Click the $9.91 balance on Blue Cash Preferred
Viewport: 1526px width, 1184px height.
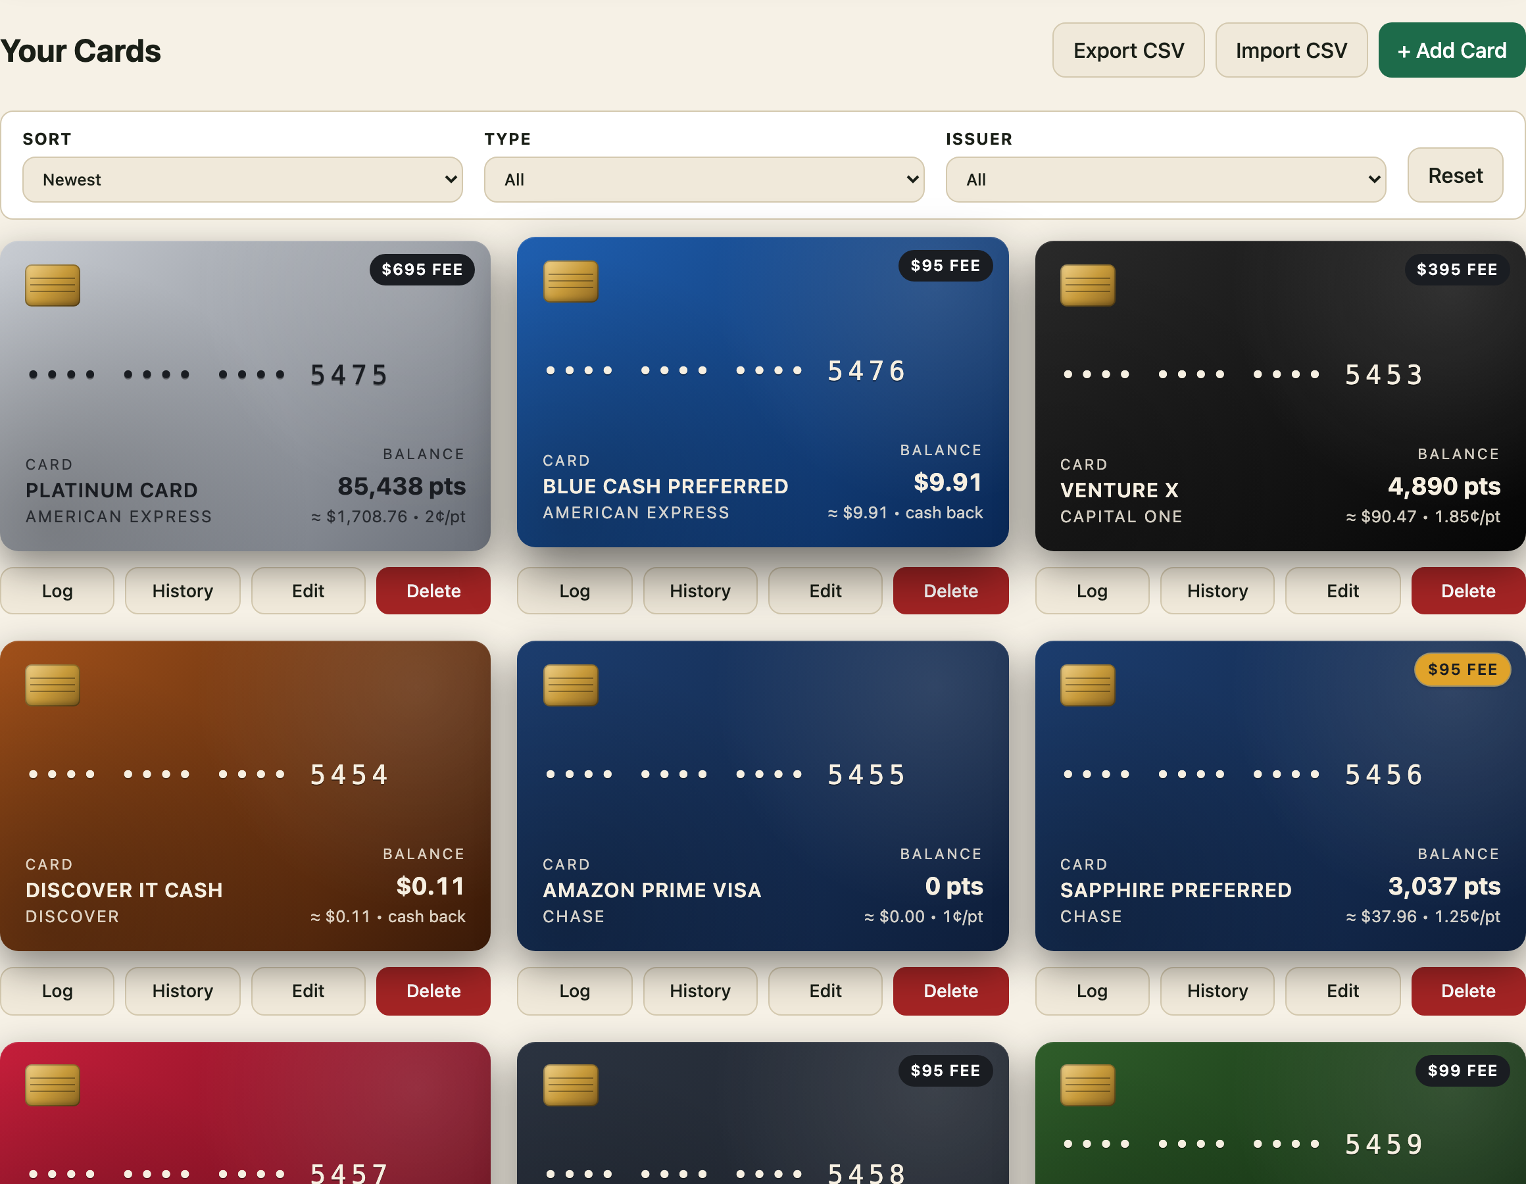[948, 481]
